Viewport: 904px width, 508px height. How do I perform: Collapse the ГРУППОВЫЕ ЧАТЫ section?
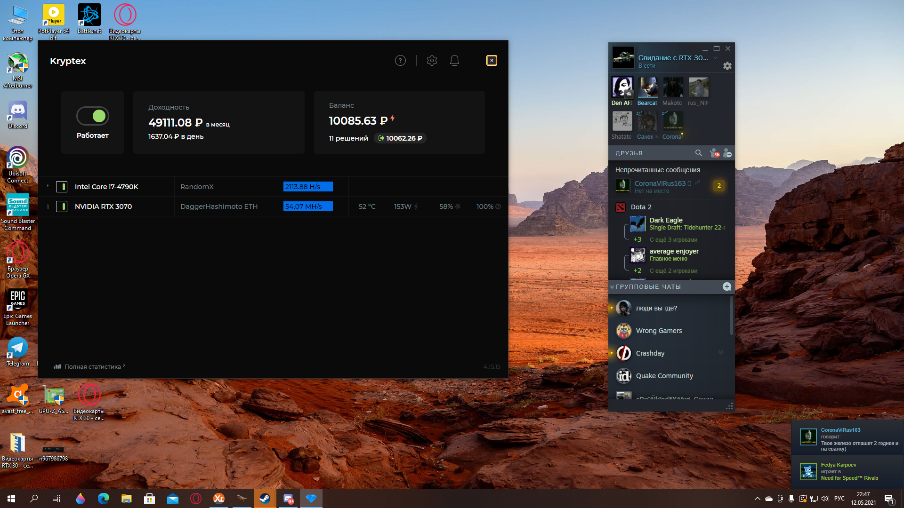pos(612,287)
